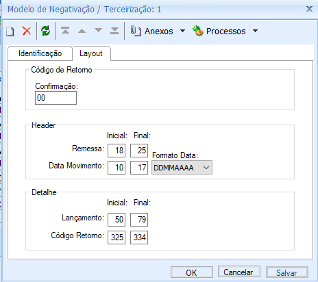Click the Detalhe group label
This screenshot has width=318, height=282.
pos(44,192)
